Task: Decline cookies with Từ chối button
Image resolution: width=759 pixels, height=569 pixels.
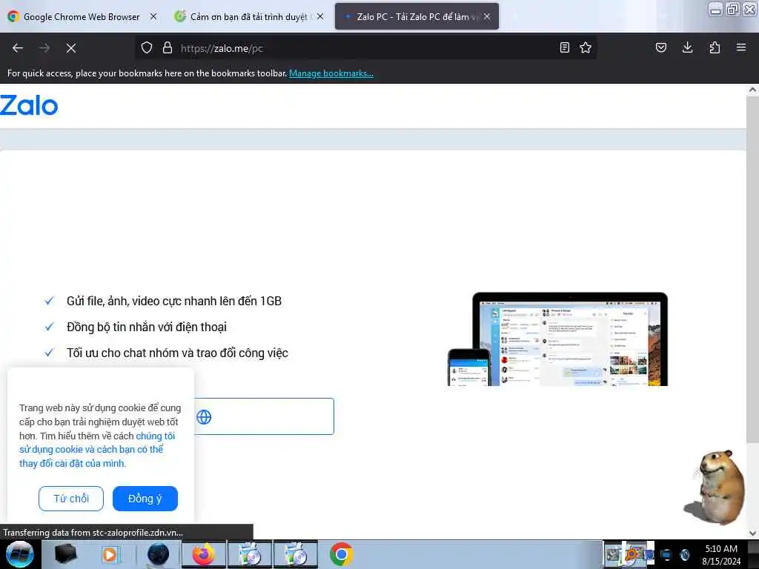Action: (x=71, y=499)
